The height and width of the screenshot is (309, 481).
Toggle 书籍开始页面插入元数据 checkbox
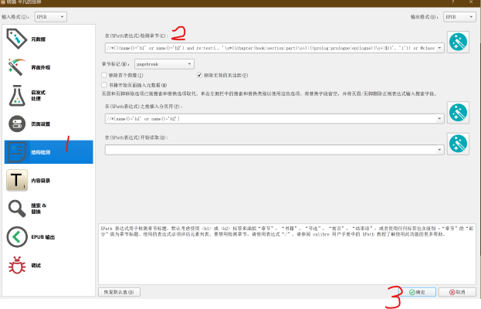pyautogui.click(x=104, y=85)
